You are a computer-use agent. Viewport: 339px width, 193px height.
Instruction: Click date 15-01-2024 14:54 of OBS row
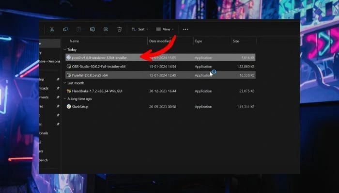[x=163, y=67]
